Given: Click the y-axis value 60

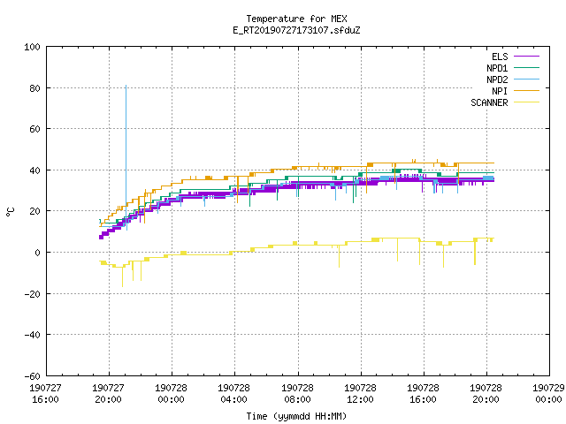Looking at the screenshot, I should [x=35, y=129].
